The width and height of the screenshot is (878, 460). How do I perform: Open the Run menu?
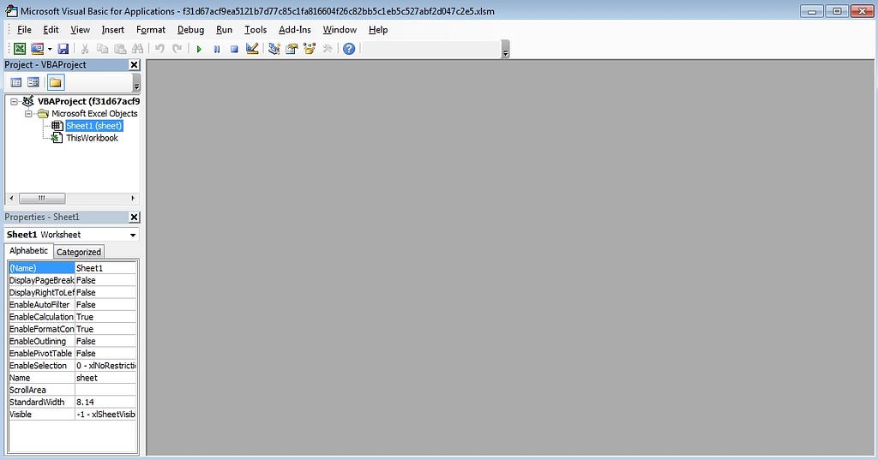[224, 30]
